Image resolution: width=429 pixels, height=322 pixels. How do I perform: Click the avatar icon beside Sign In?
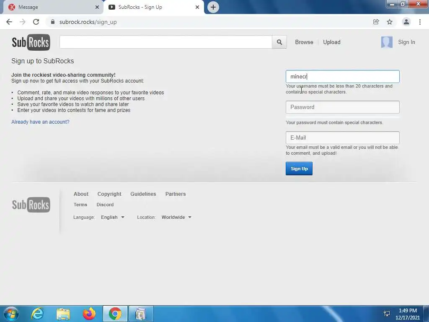[x=387, y=42]
